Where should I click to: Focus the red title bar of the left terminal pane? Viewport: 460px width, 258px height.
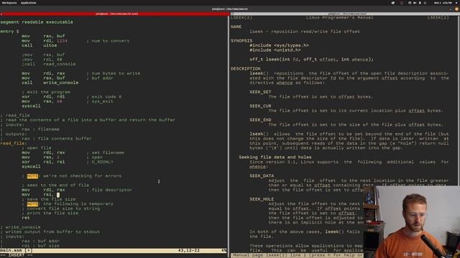[115, 14]
